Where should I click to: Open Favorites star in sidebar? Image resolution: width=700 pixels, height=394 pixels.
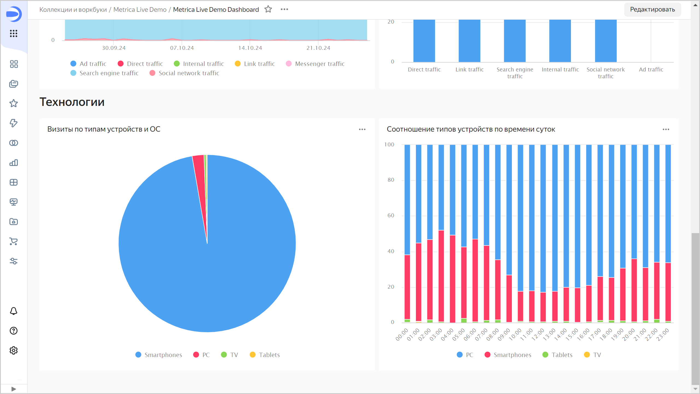(x=13, y=103)
